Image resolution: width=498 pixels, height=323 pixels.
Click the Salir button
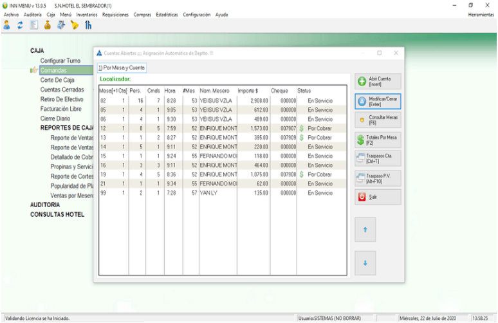[378, 197]
